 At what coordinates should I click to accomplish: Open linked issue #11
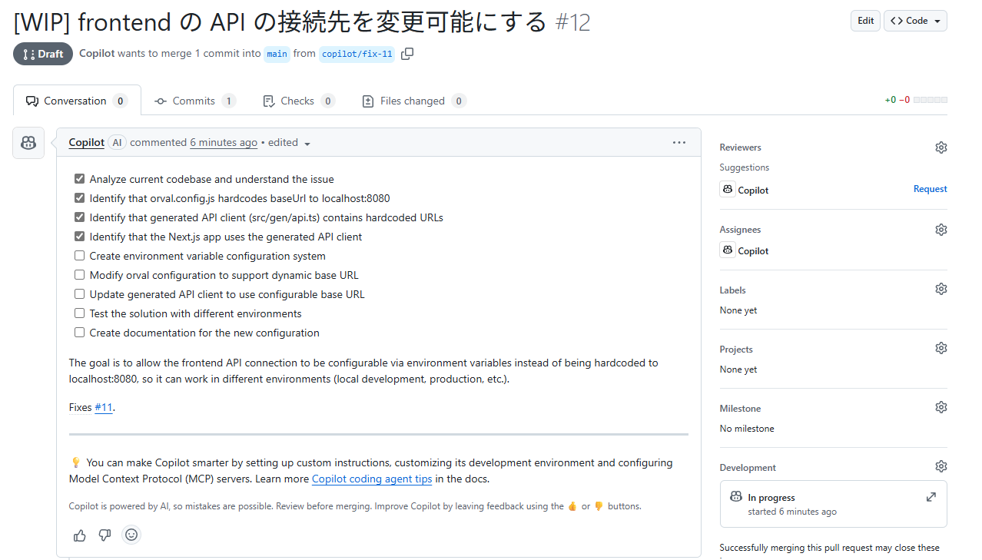(104, 407)
